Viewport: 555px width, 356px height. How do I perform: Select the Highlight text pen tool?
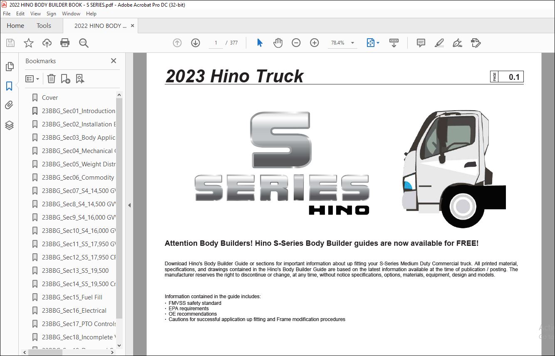click(439, 43)
